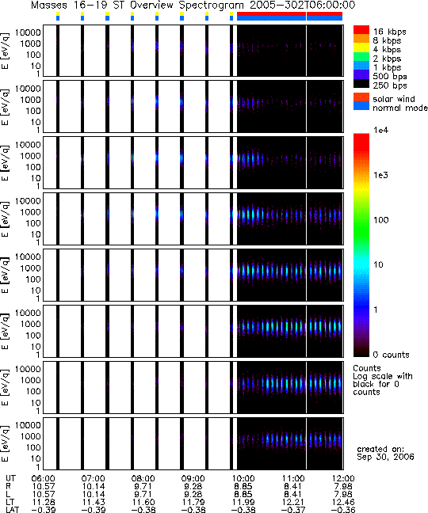The width and height of the screenshot is (428, 513).
Task: Select the green 2 kbps legend swatch
Action: point(361,56)
